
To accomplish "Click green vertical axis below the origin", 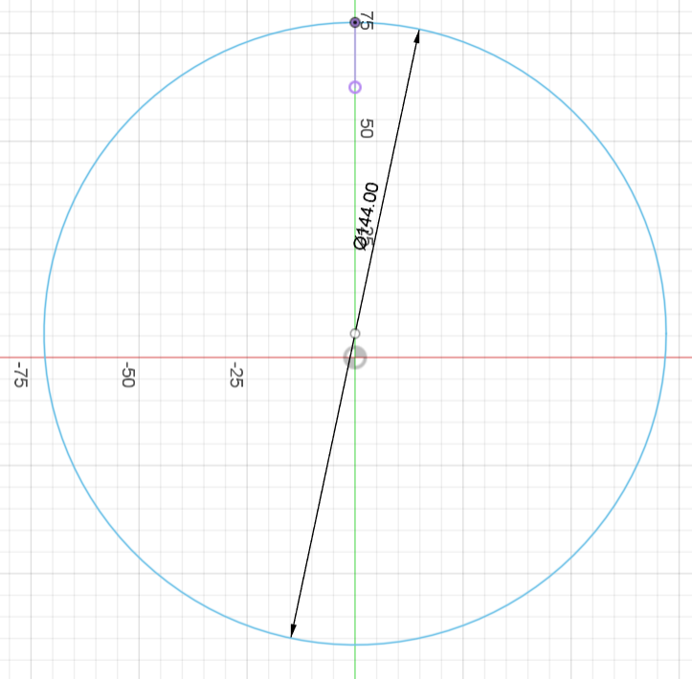I will (x=355, y=497).
